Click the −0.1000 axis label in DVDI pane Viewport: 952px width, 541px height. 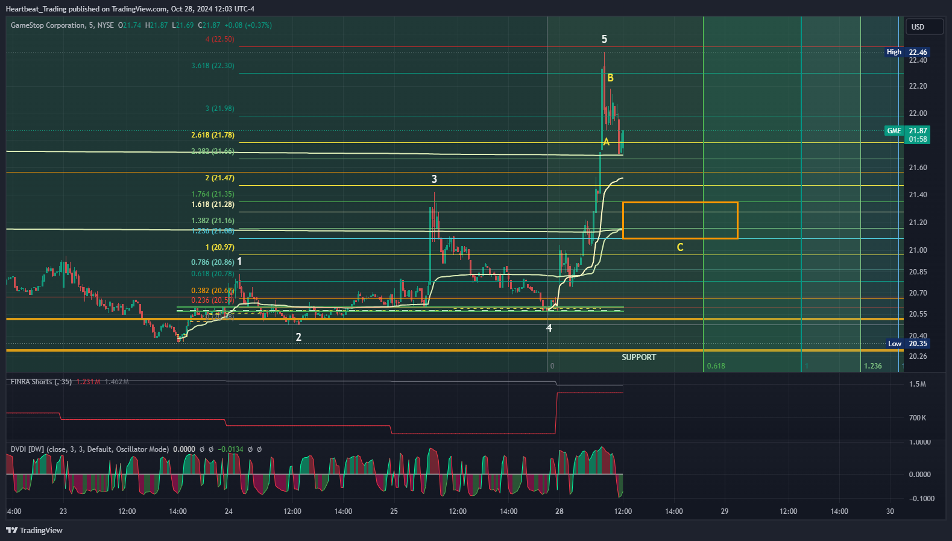tap(922, 499)
